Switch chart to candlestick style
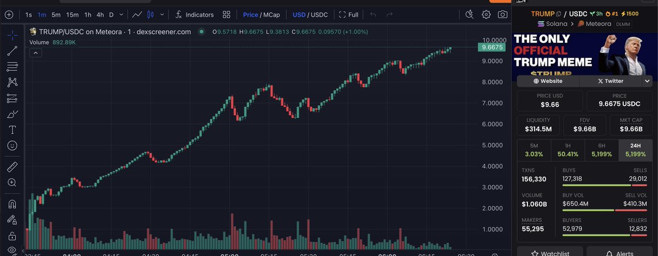Viewport: 658px width, 256px height. (x=151, y=15)
